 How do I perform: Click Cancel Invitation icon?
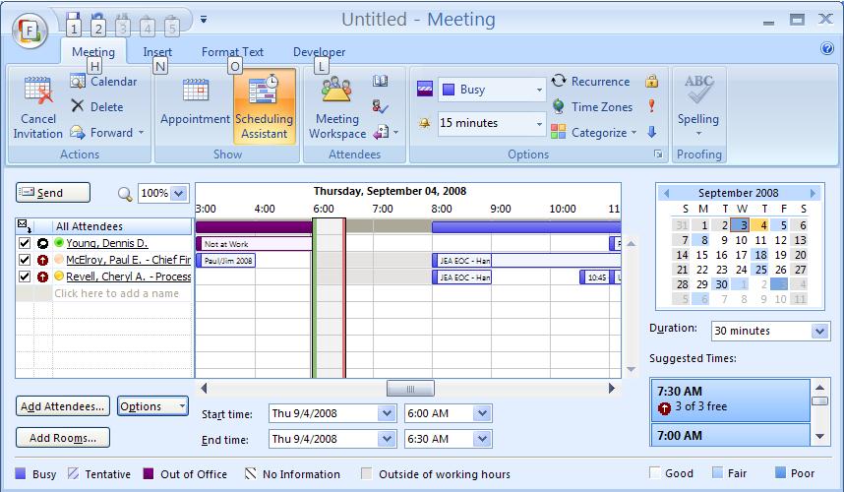[x=38, y=91]
